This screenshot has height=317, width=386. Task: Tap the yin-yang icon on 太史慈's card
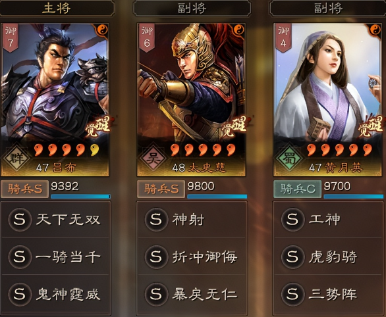tap(238, 30)
